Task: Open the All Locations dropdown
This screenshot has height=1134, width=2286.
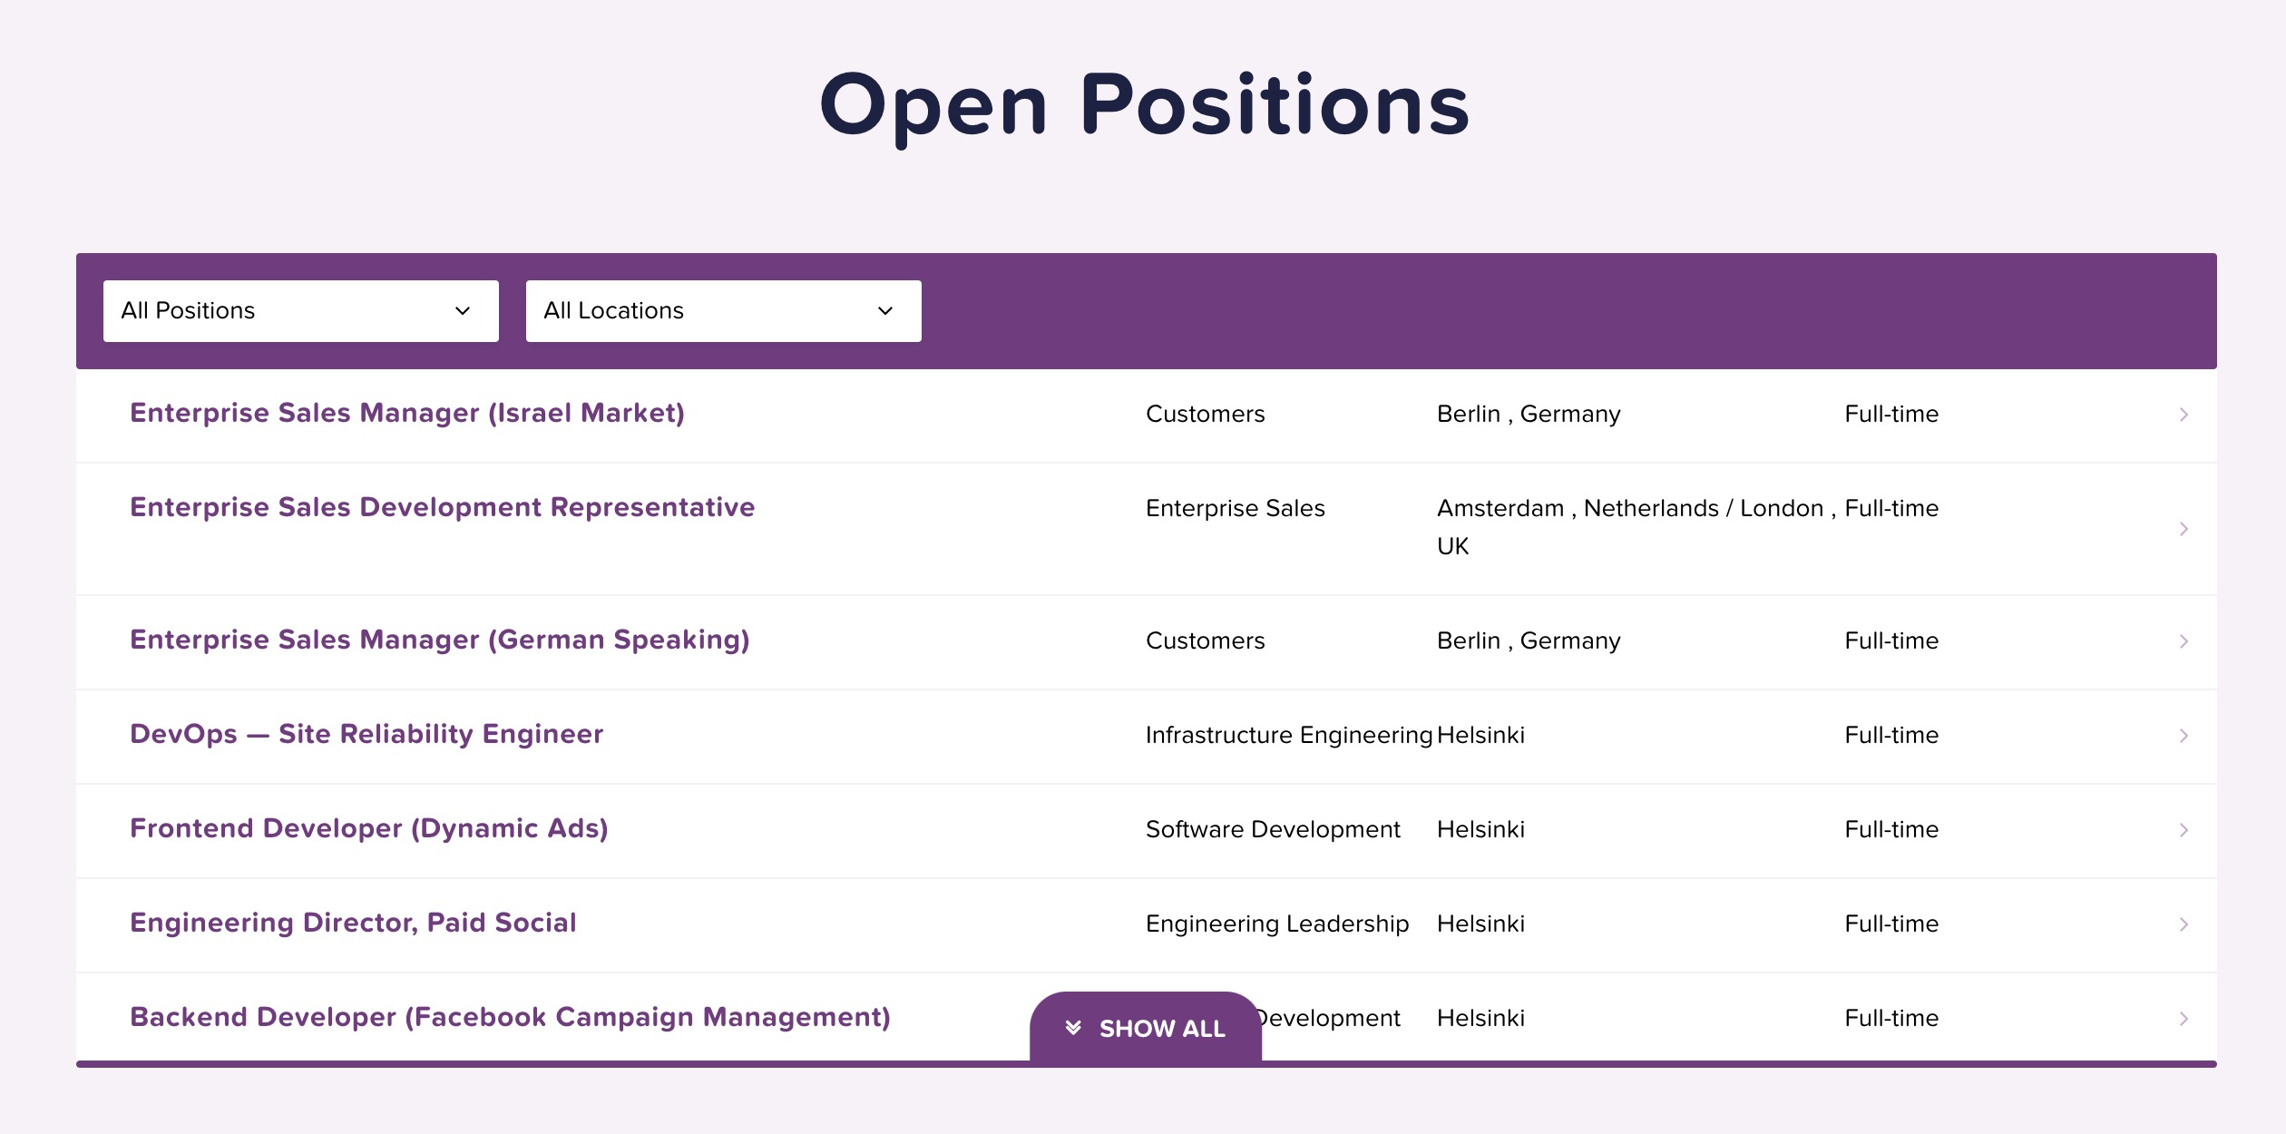Action: point(722,311)
